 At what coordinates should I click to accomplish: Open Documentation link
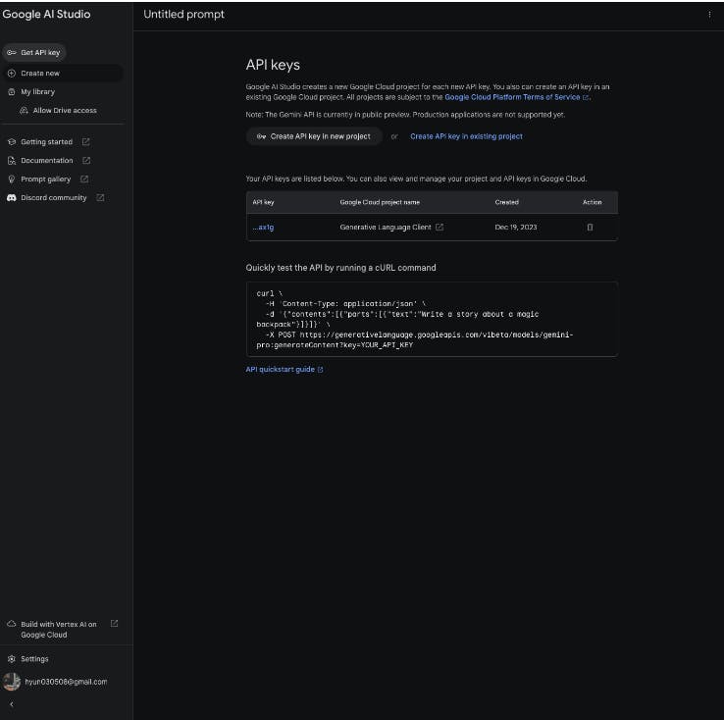[47, 160]
